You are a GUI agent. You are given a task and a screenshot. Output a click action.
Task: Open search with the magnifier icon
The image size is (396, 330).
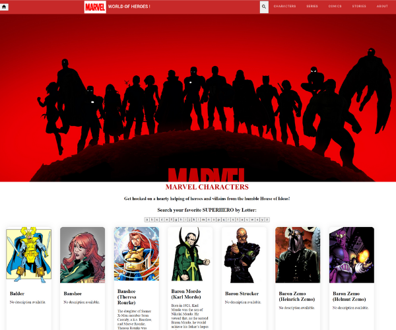coord(264,7)
